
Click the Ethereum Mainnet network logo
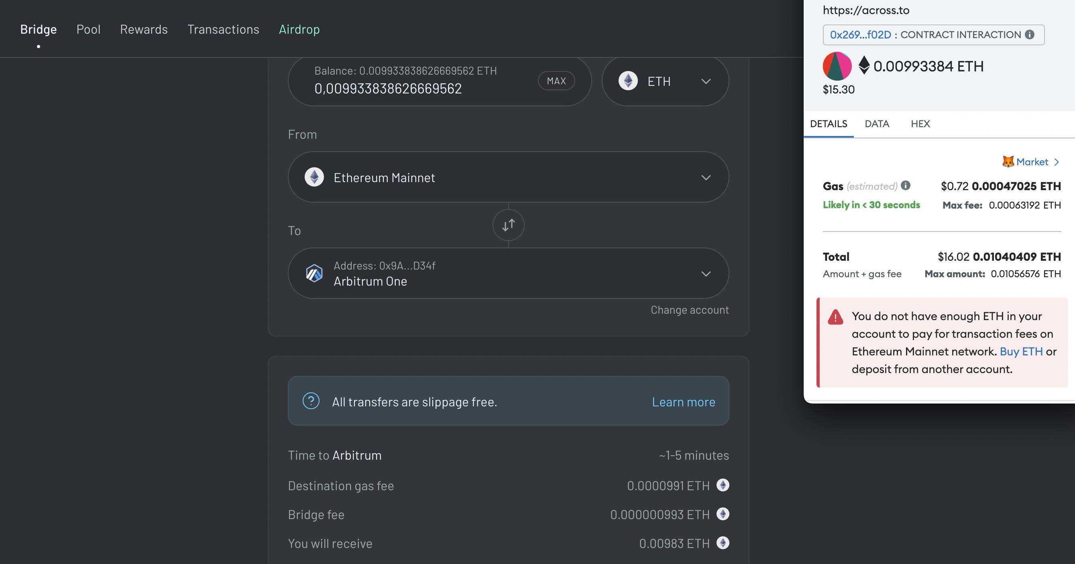point(314,177)
